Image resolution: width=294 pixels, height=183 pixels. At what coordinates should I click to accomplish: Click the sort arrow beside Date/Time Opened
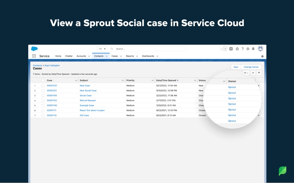click(178, 80)
